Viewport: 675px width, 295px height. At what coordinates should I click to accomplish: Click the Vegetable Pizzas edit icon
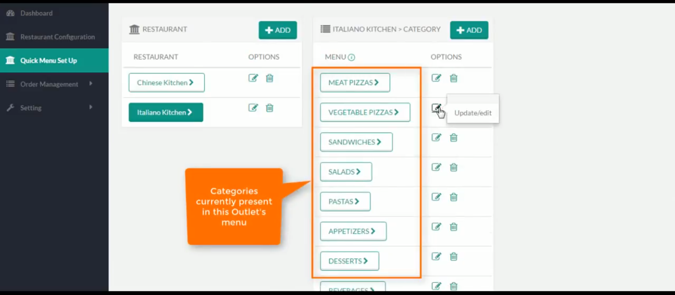(436, 108)
